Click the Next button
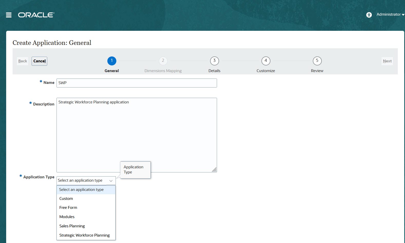The width and height of the screenshot is (405, 243). pos(387,61)
